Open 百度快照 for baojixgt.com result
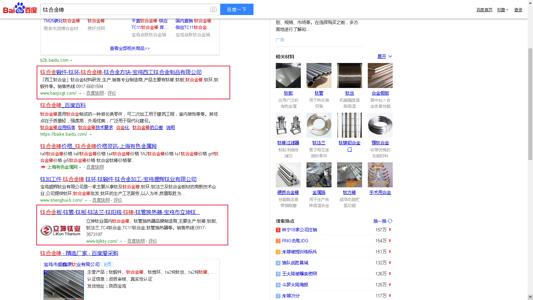The width and height of the screenshot is (533, 300). tap(95, 93)
